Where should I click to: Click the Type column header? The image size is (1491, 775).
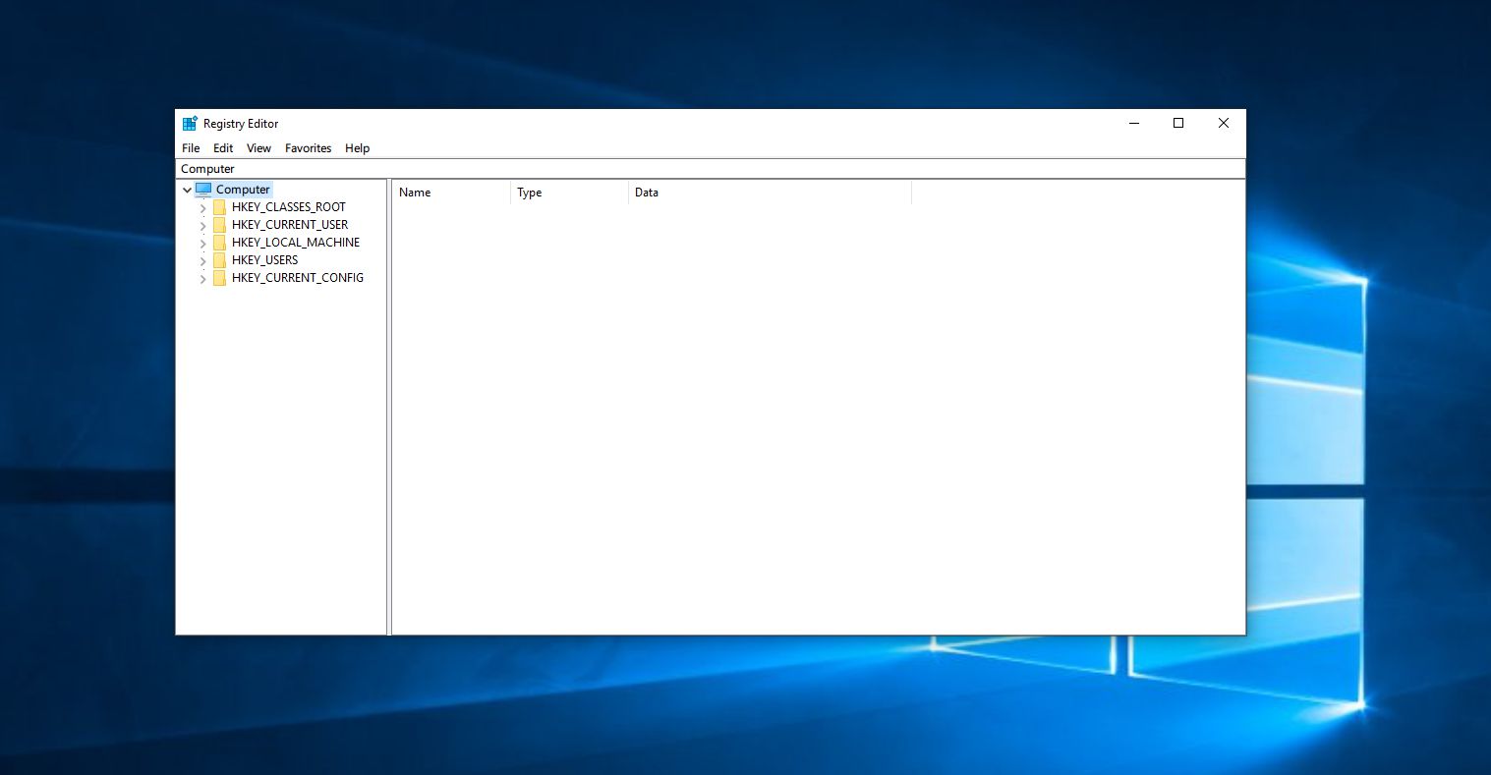coord(569,193)
